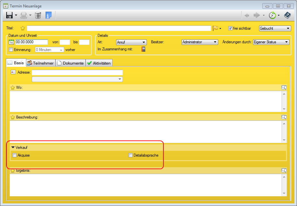
Task: Open the Art dropdown showing Anruf
Action: pyautogui.click(x=131, y=42)
